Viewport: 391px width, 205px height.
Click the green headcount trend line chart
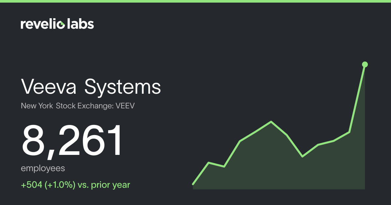[x=279, y=125]
